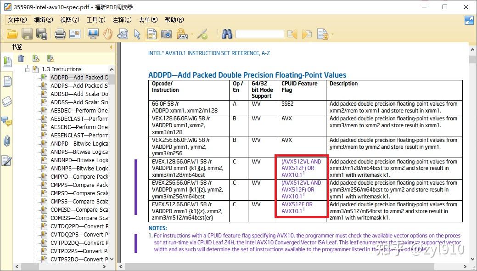Click the binoculars search icon
Viewport: 477px width, 271px height.
click(x=227, y=34)
